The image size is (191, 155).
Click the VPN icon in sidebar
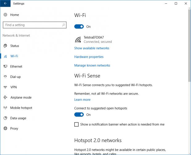click(x=5, y=87)
